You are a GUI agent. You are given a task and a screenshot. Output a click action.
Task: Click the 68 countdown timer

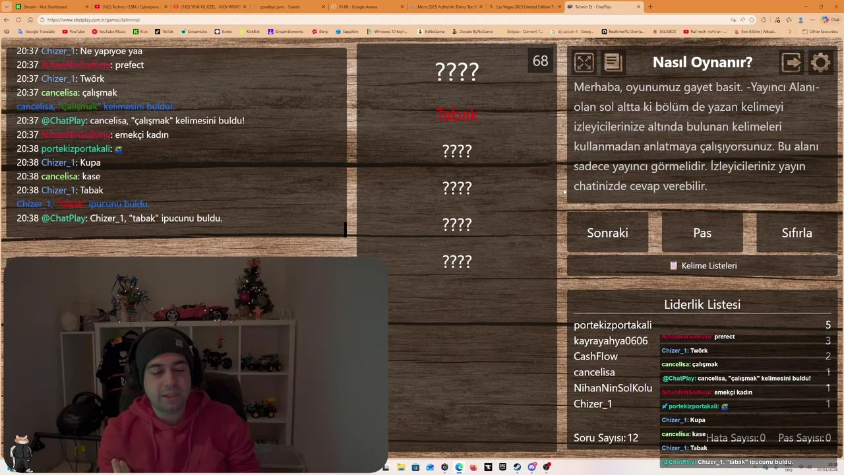[540, 61]
